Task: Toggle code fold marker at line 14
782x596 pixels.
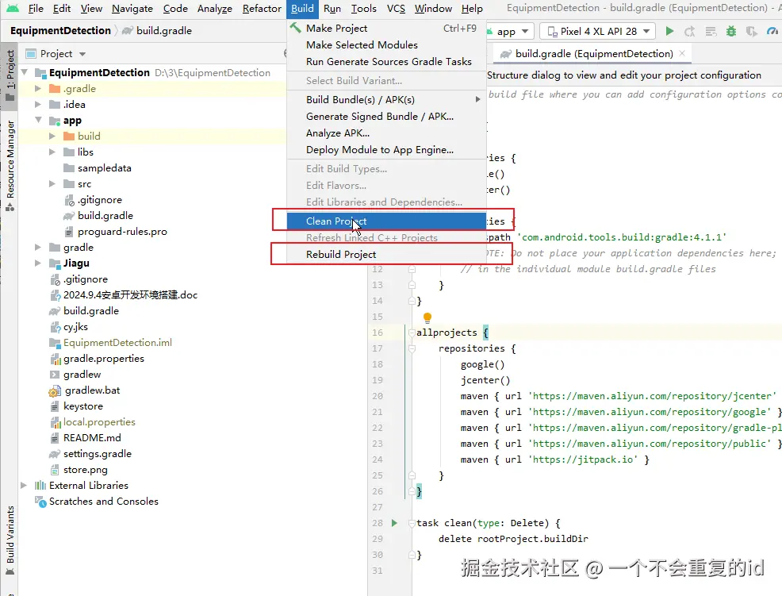Action: pyautogui.click(x=412, y=301)
